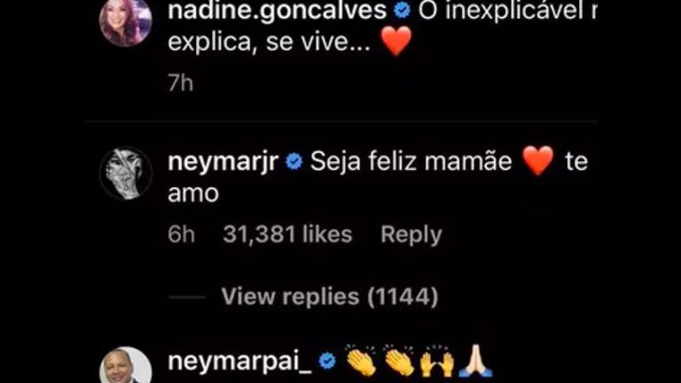Click red heart emoji in nadine's caption

click(396, 42)
